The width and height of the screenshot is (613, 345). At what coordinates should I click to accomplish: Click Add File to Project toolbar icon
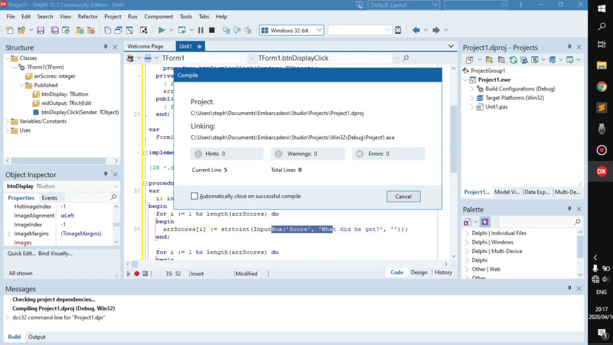(79, 30)
